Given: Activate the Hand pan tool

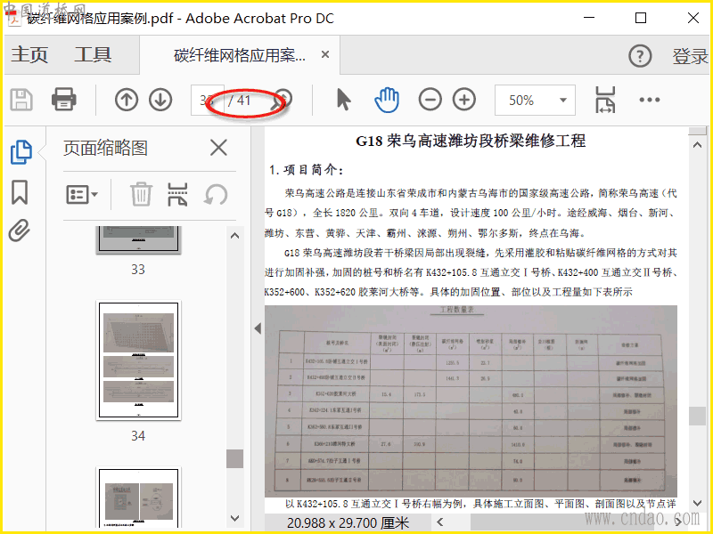Looking at the screenshot, I should pos(387,100).
